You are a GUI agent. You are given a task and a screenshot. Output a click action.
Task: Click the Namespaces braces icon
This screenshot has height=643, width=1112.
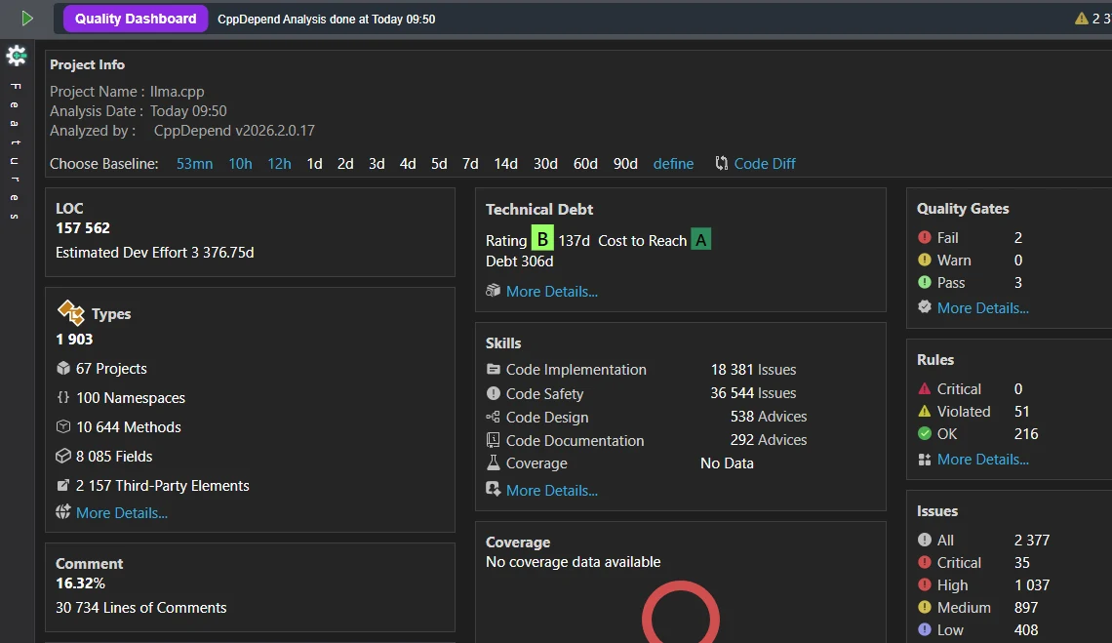63,397
